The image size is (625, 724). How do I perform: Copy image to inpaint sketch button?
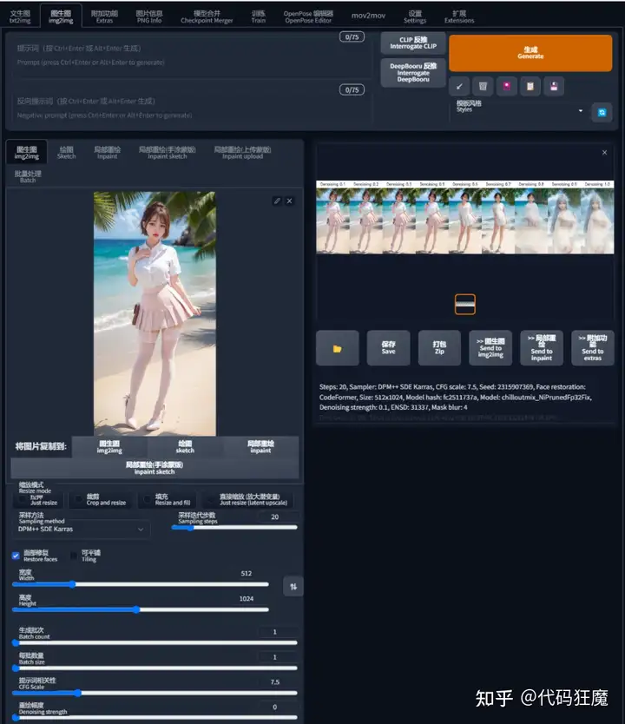[155, 468]
